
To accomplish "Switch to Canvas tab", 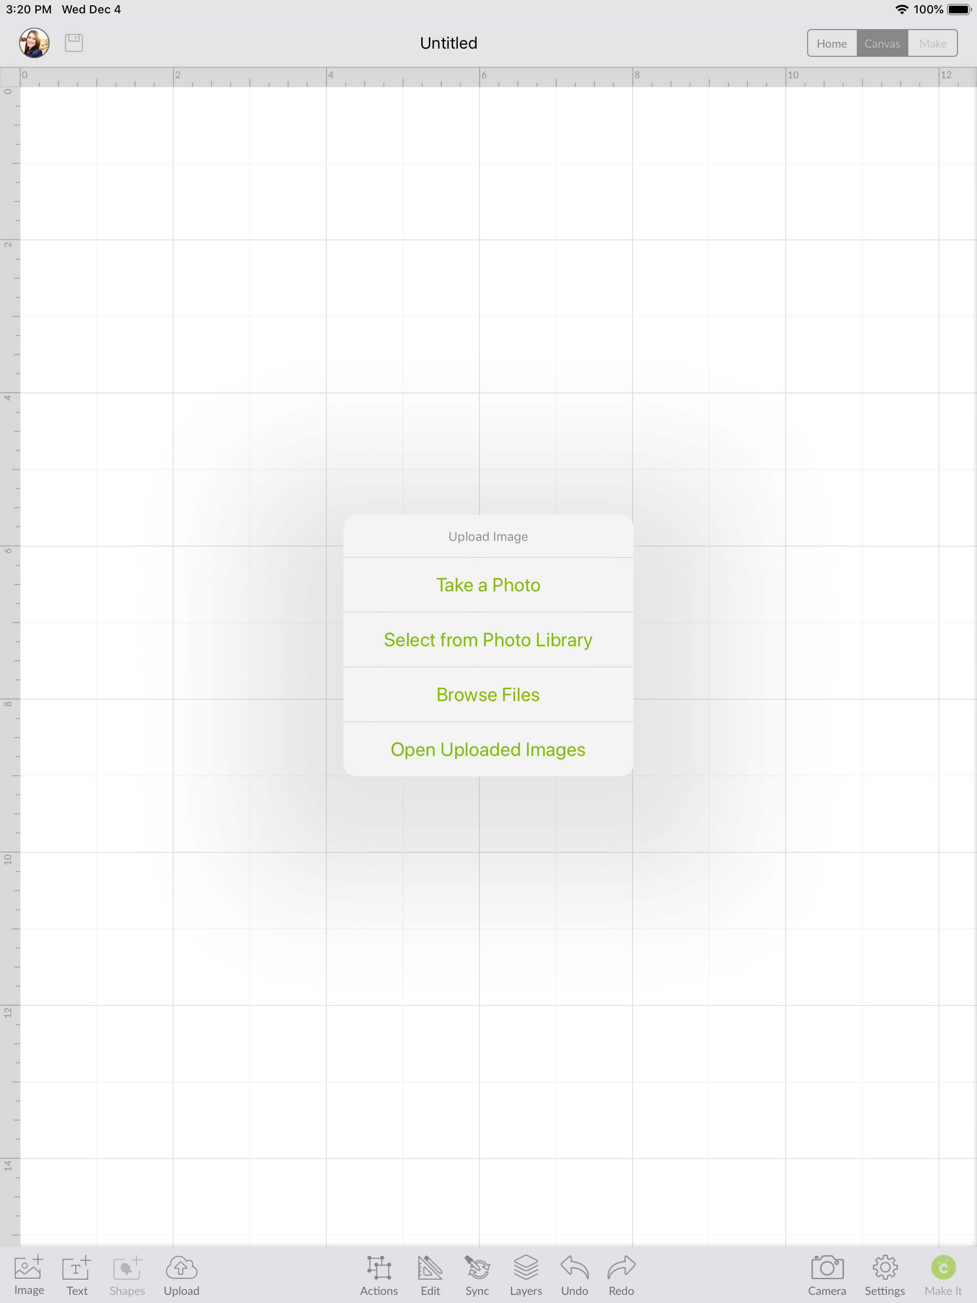I will click(881, 43).
